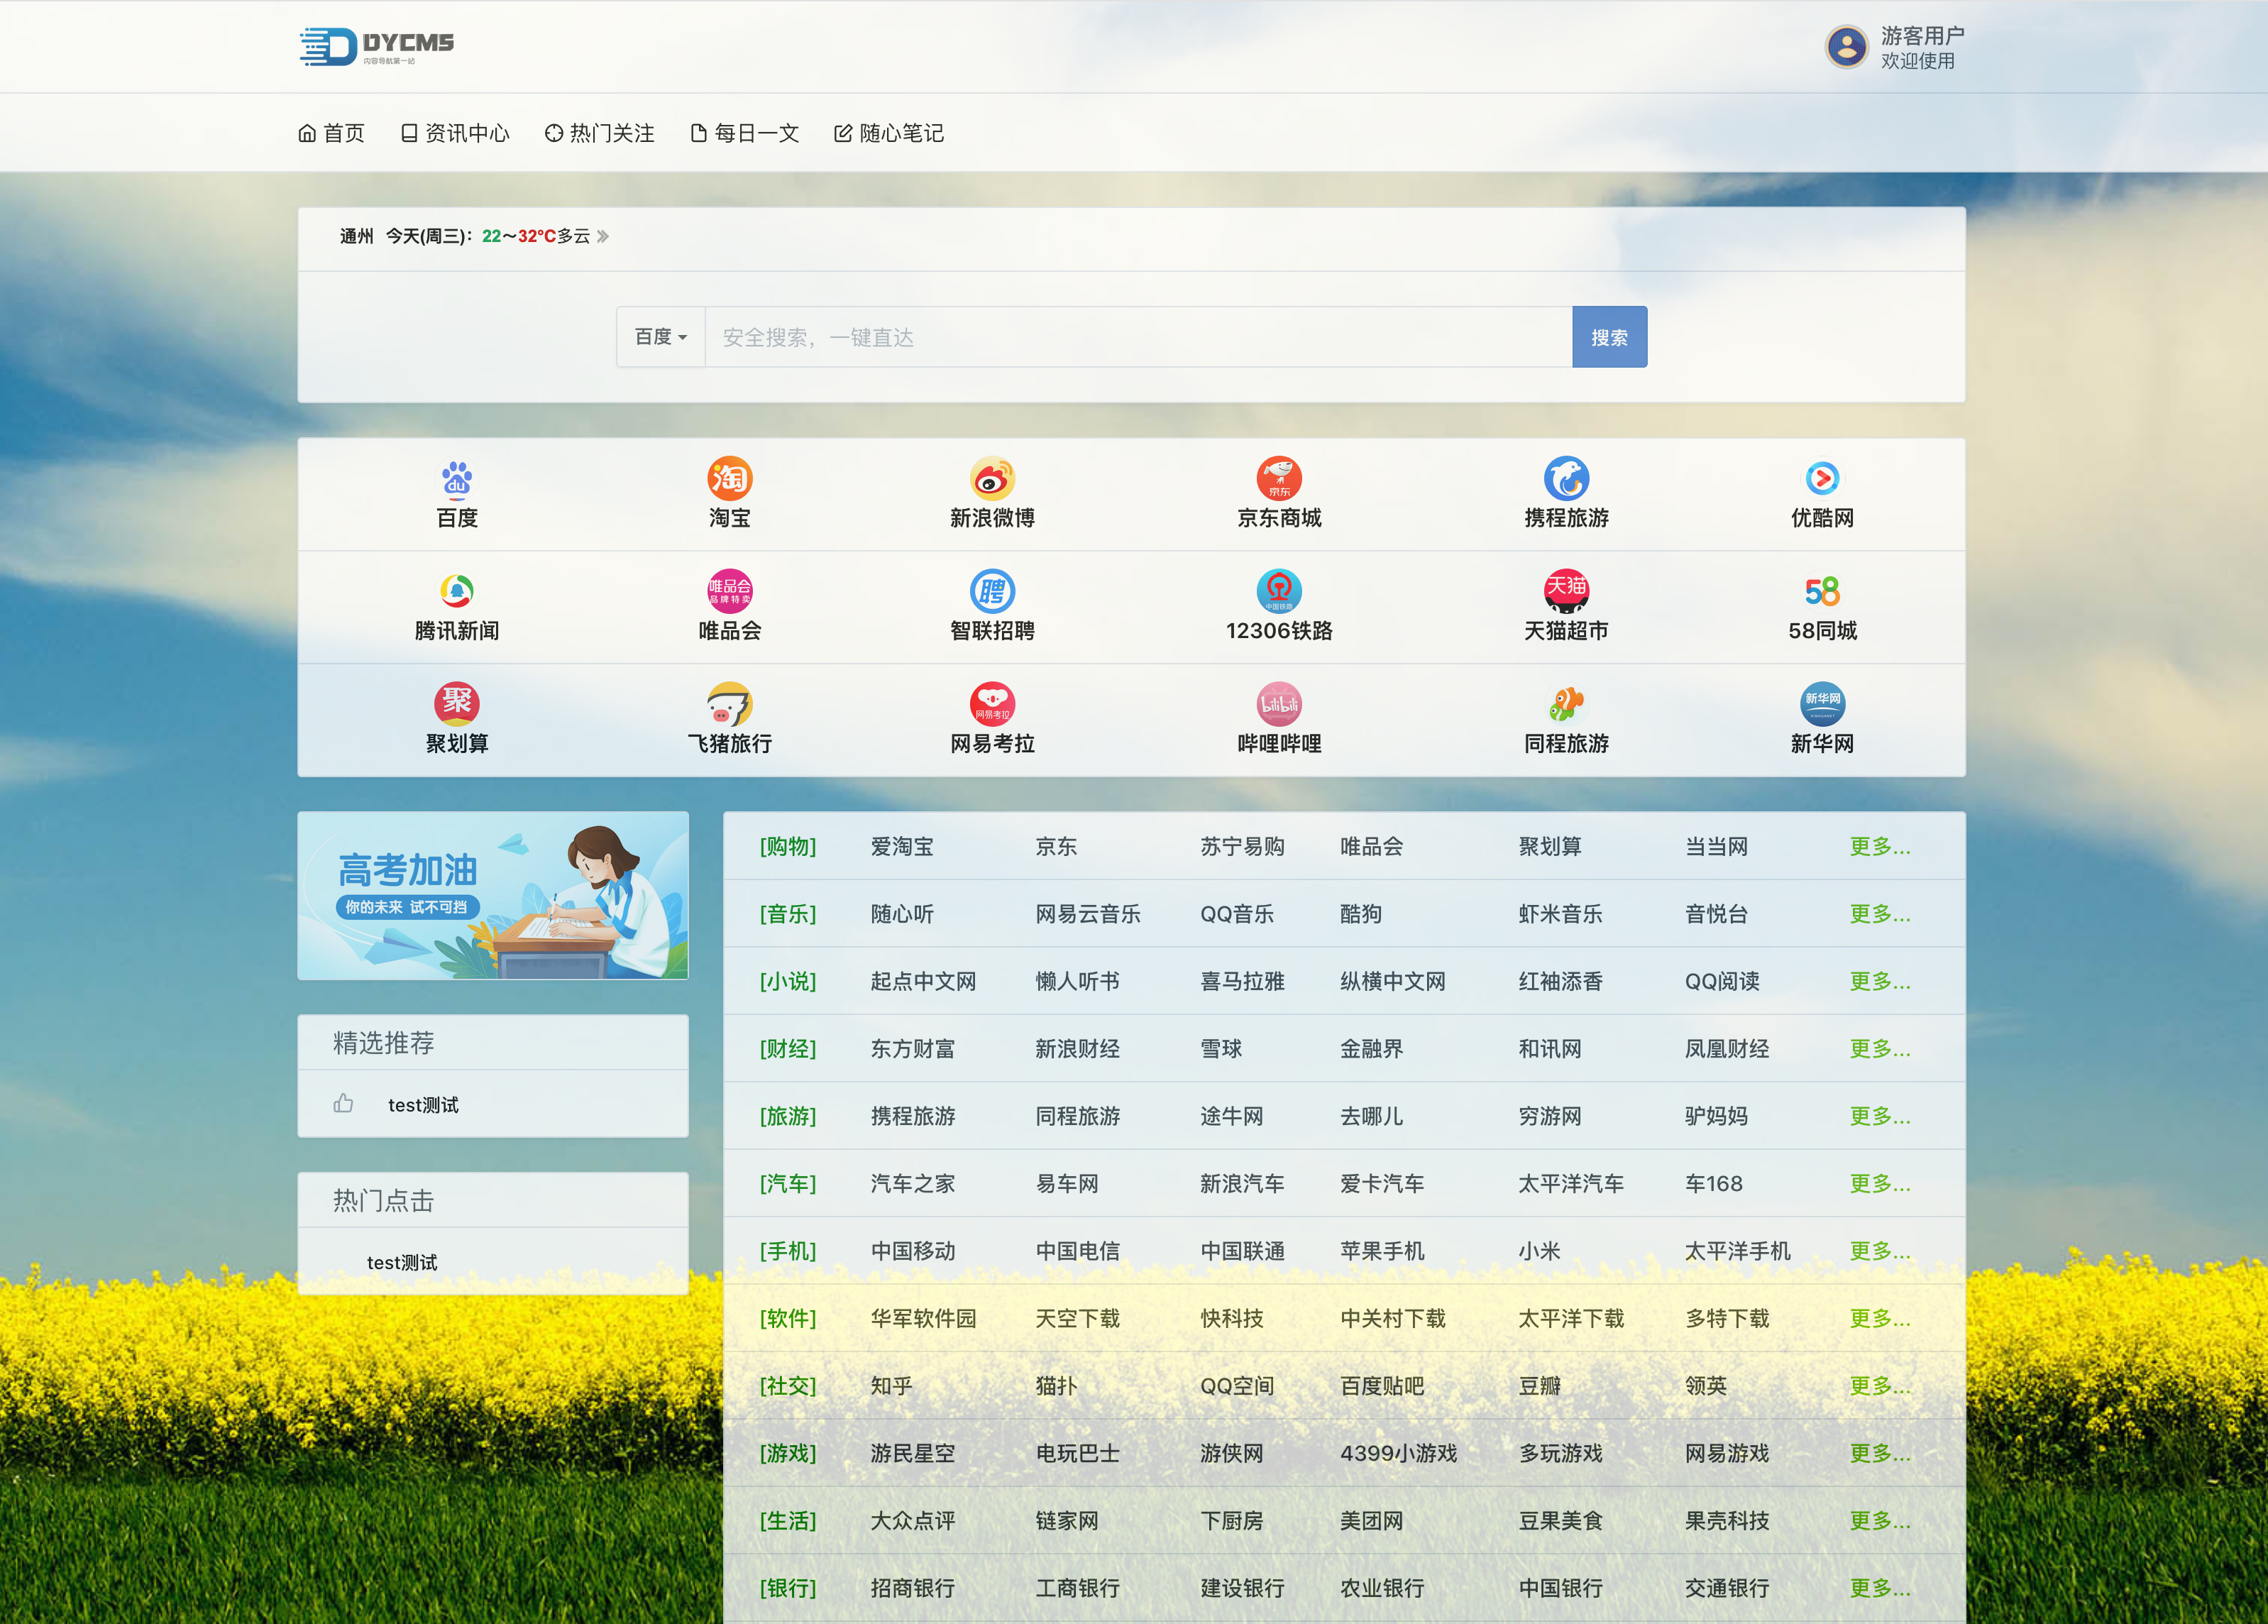Show 更多 in the 财经 row
The height and width of the screenshot is (1624, 2268).
(x=1879, y=1049)
